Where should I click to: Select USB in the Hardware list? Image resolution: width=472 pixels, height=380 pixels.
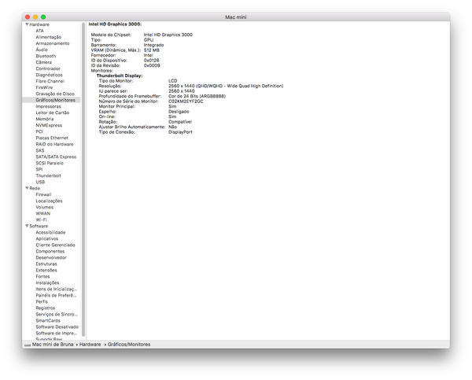(x=40, y=182)
